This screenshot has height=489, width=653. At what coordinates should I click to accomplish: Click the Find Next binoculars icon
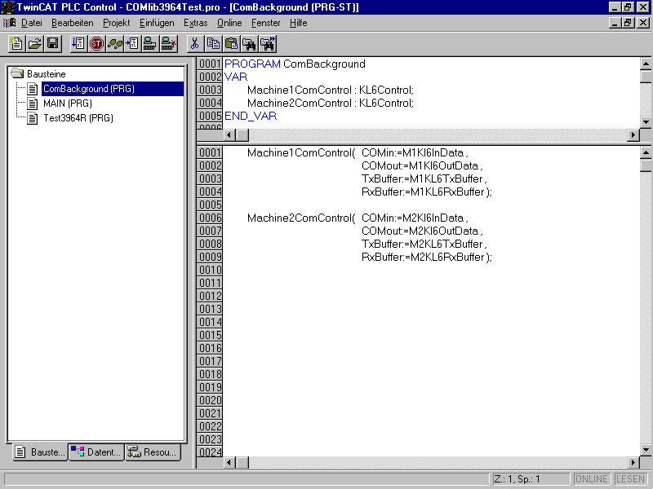[268, 43]
